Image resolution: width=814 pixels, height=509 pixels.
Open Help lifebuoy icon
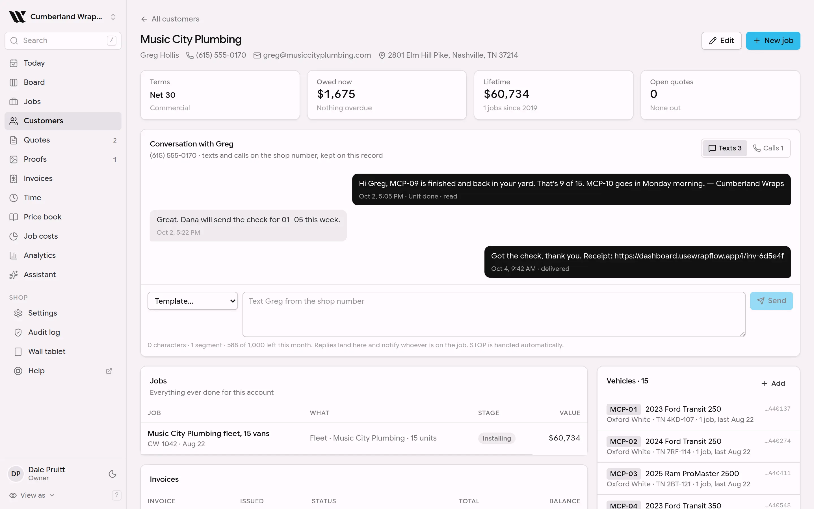[x=18, y=371]
